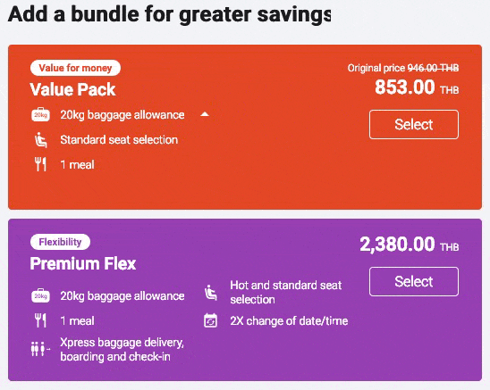Click the Value Pack meal cutlery icon
Viewport: 490px width, 390px height.
tap(40, 164)
